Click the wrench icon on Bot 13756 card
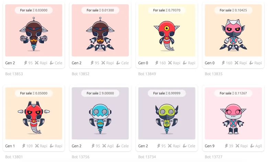268x162 pixels. point(118,146)
